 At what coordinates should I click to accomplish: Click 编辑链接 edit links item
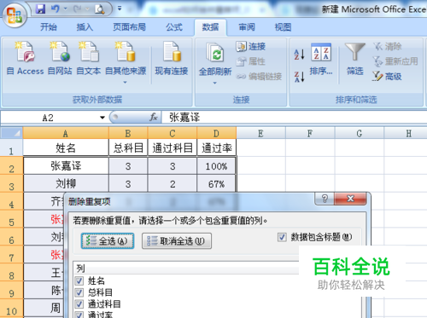click(x=259, y=76)
